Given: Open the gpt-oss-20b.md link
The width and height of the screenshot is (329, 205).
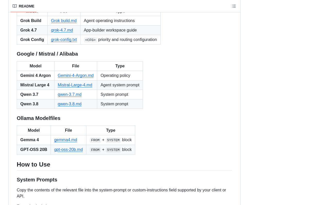Looking at the screenshot, I should click(68, 150).
